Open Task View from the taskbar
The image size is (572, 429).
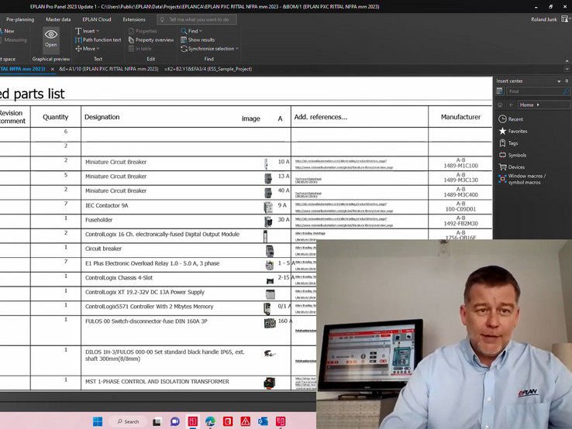point(157,422)
